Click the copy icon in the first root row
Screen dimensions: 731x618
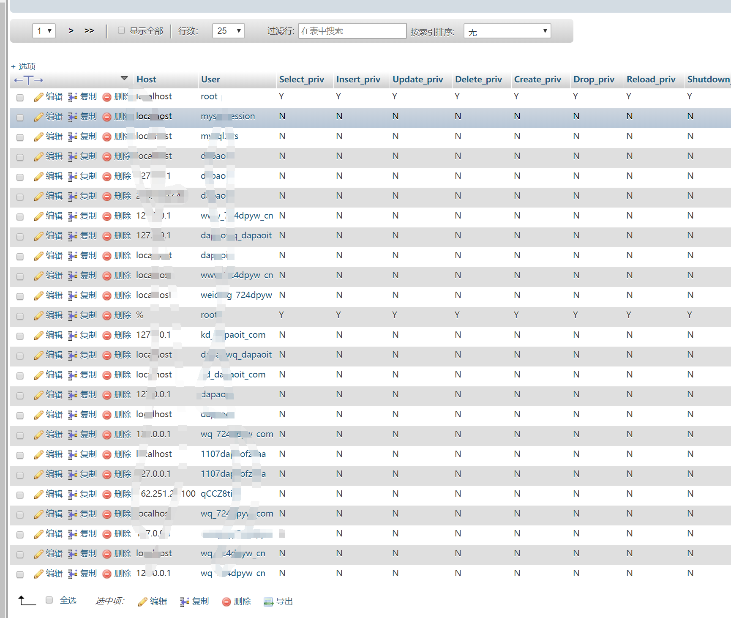(x=72, y=97)
